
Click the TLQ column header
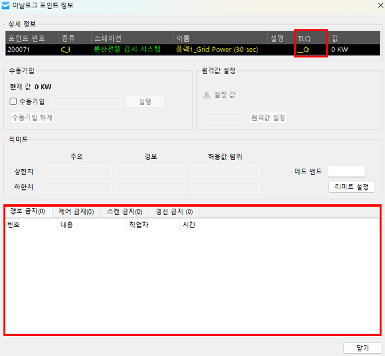[311, 38]
